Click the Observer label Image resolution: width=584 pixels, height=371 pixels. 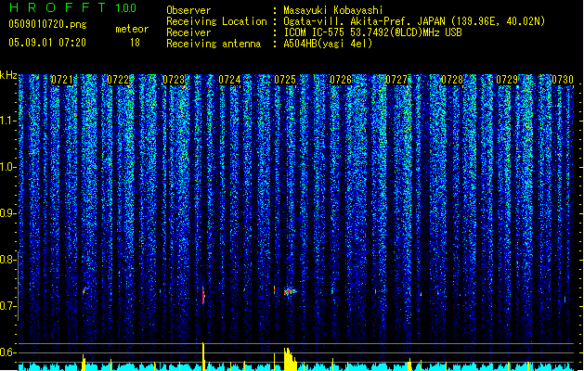pyautogui.click(x=188, y=10)
